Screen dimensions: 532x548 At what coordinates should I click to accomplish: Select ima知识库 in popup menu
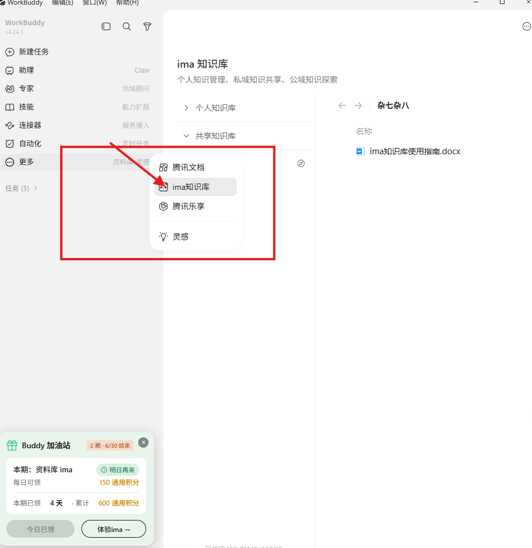(x=195, y=187)
